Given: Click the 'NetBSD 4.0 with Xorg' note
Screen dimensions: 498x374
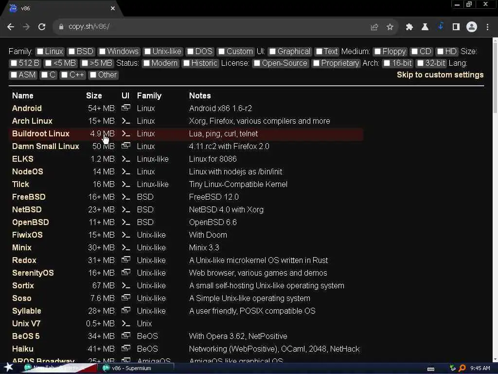Looking at the screenshot, I should 226,209.
